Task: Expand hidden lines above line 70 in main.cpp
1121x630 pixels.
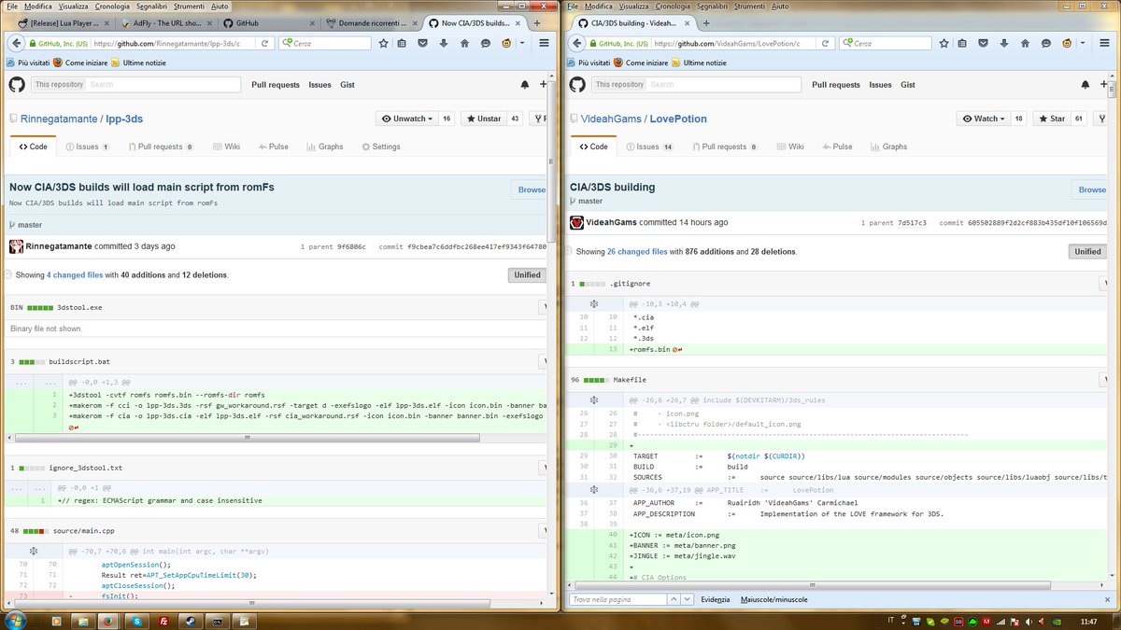Action: [33, 552]
